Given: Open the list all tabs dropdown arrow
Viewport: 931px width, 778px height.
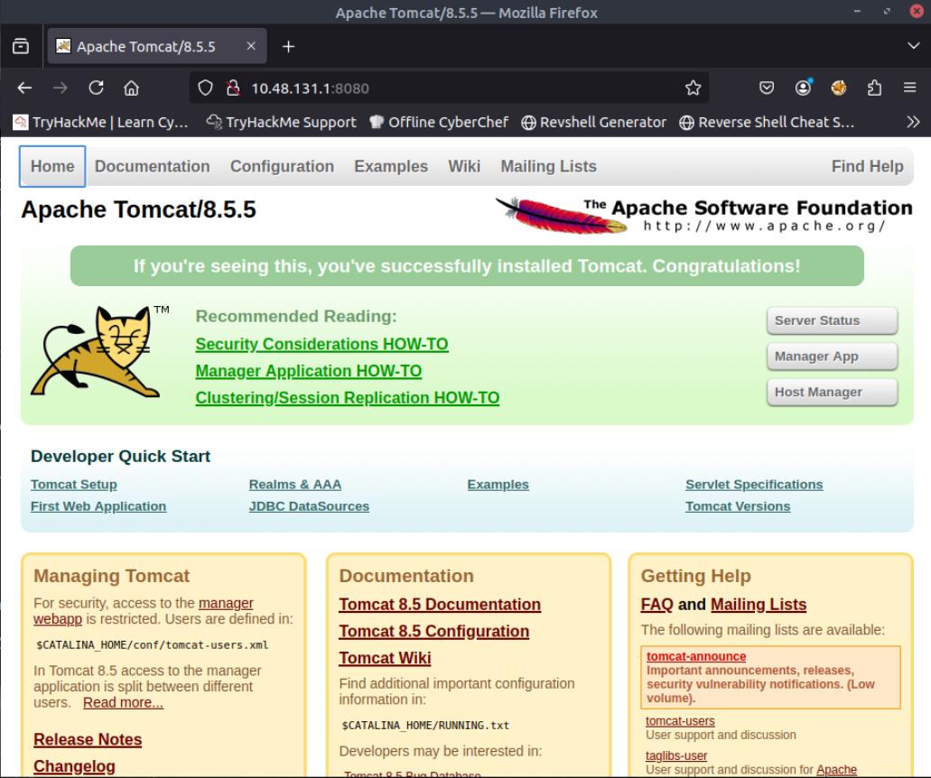Looking at the screenshot, I should pyautogui.click(x=911, y=46).
